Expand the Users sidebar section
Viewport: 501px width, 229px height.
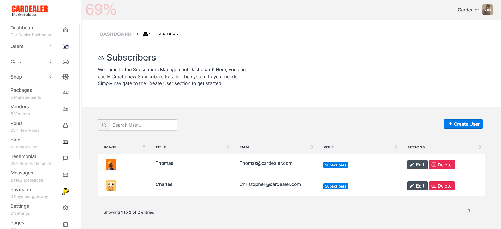point(50,46)
